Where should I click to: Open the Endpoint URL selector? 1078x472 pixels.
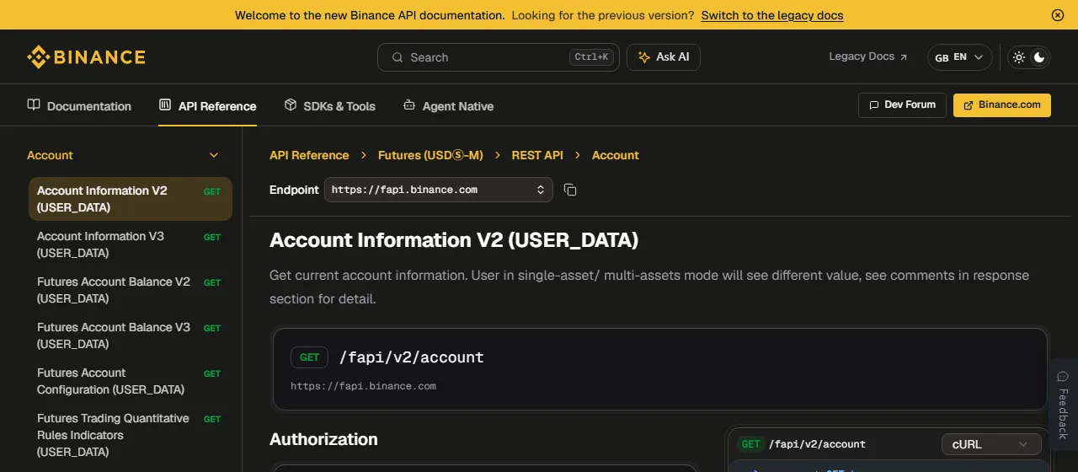(x=439, y=190)
